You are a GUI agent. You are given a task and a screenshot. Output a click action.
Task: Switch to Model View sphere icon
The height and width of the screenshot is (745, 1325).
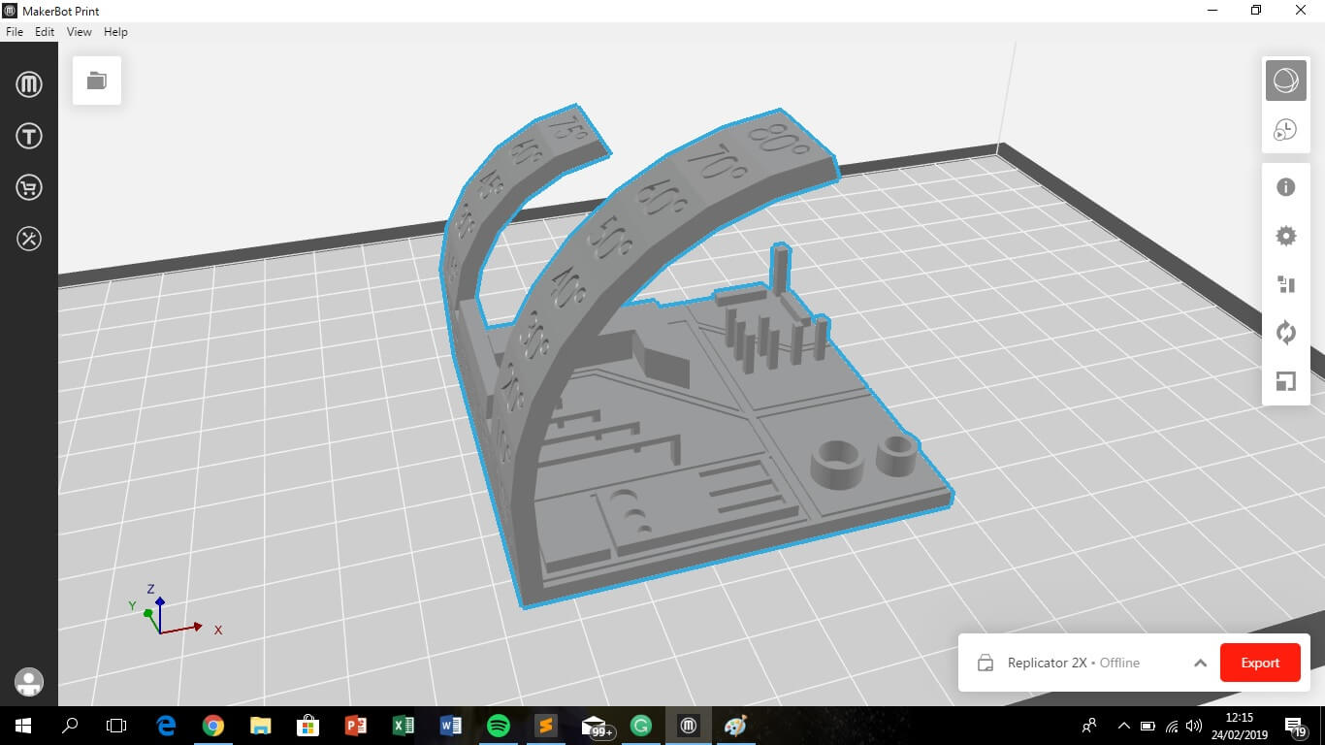click(1285, 81)
